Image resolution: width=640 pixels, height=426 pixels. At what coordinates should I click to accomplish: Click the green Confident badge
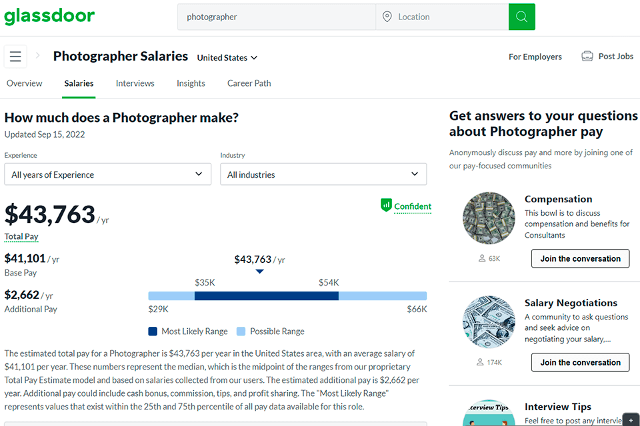coord(405,206)
